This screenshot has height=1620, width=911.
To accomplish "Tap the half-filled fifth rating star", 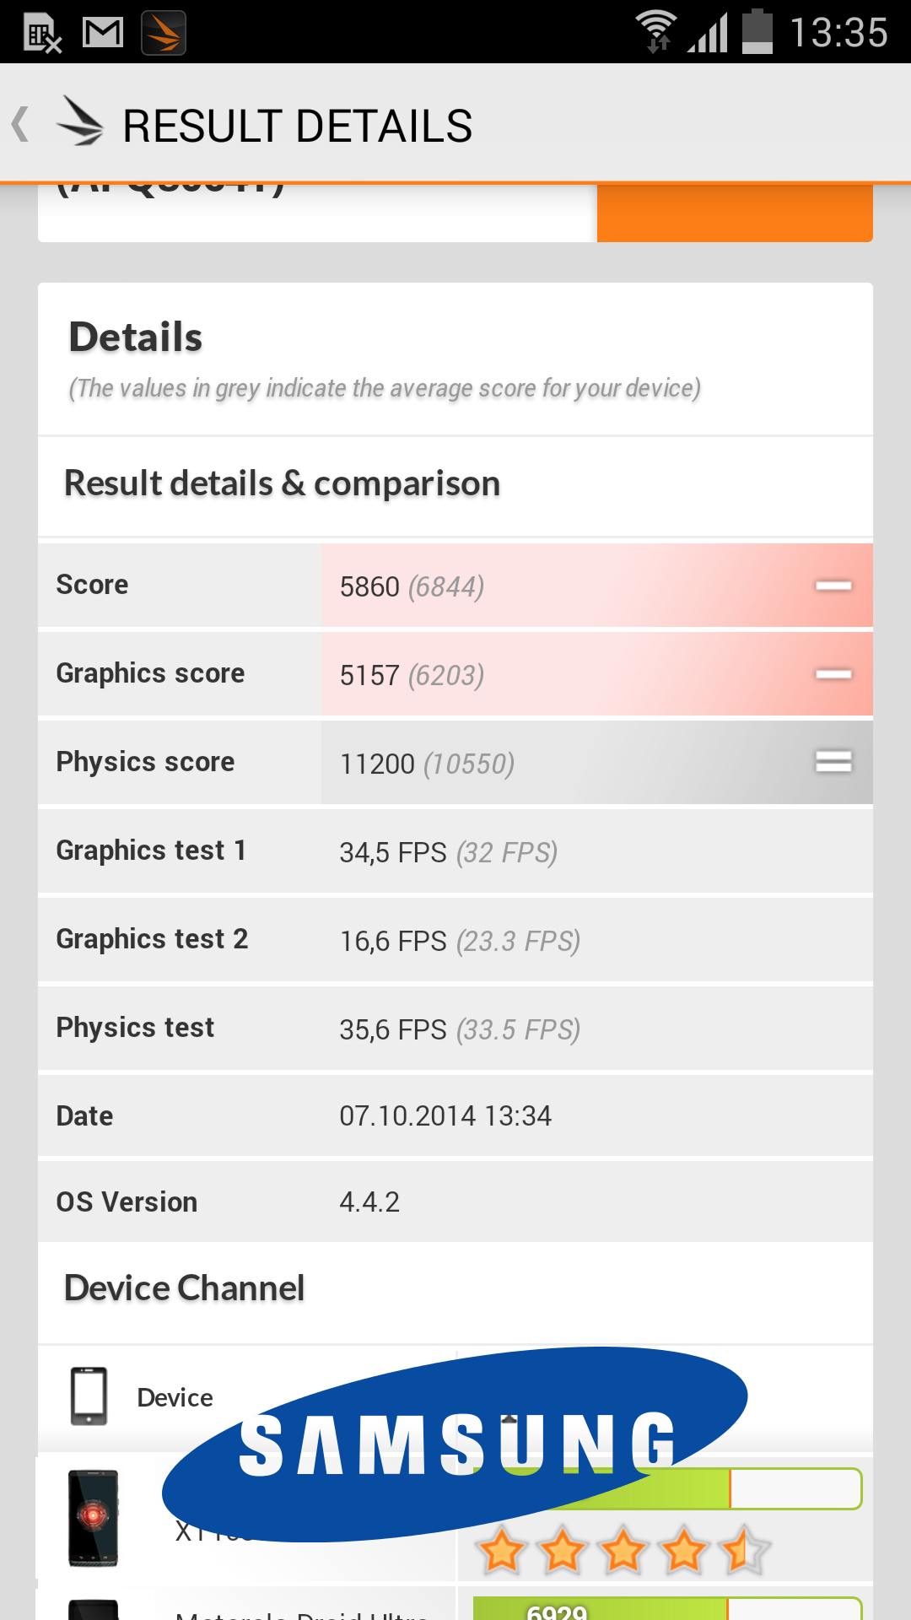I will click(x=745, y=1550).
